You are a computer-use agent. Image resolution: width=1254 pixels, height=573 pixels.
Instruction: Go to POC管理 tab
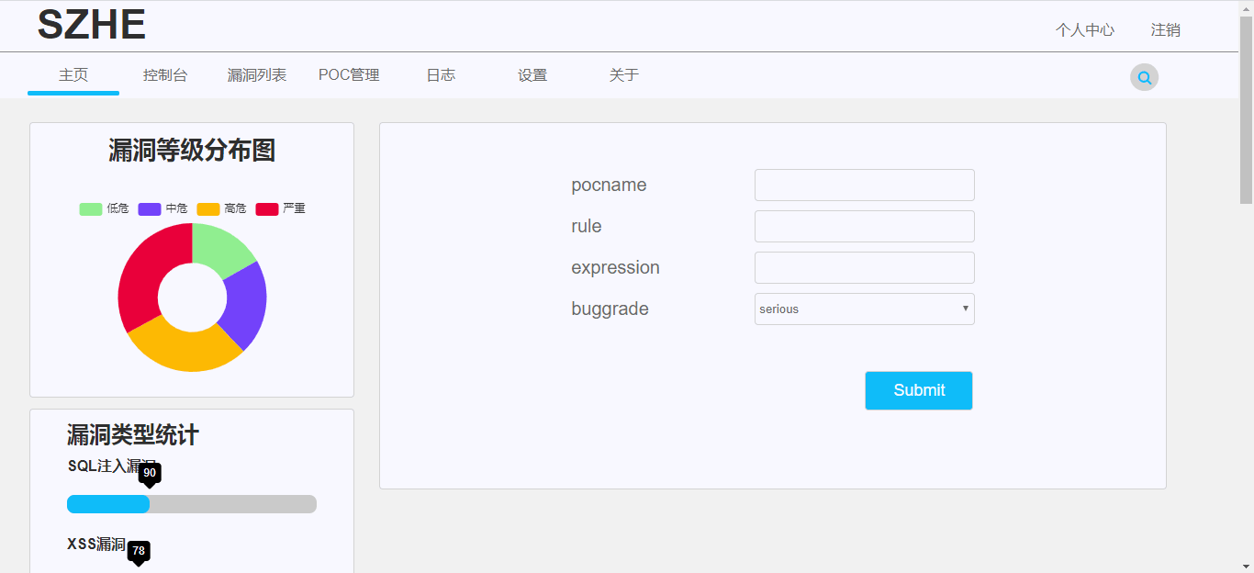pos(349,75)
